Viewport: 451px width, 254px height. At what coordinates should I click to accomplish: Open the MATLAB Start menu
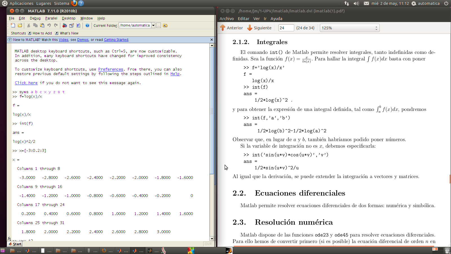tap(14, 244)
